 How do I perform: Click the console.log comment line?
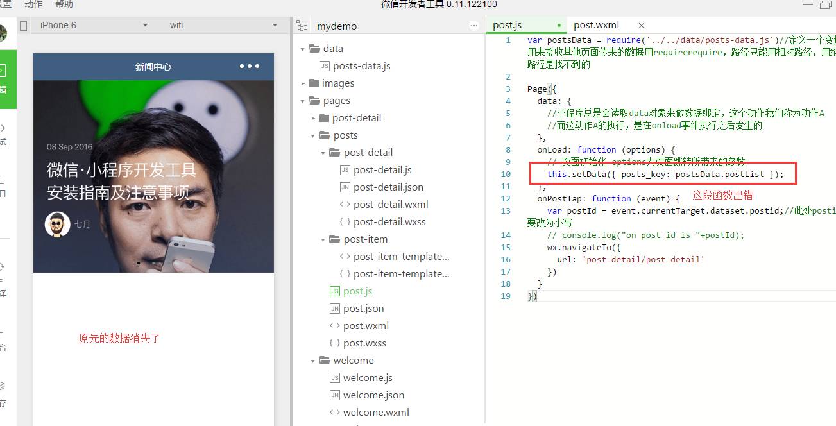[645, 235]
